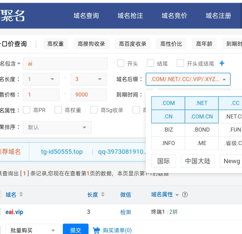Toggle the 高PR attribute checkbox

(27, 110)
